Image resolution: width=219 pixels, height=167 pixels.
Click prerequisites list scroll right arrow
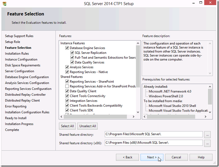coord(206,117)
